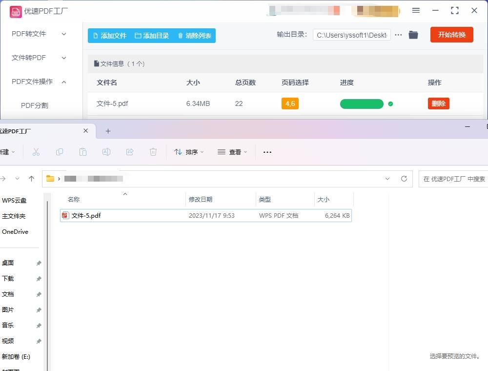Viewport: 488px width, 371px height.
Task: Open 文档 in quick access
Action: [8, 294]
